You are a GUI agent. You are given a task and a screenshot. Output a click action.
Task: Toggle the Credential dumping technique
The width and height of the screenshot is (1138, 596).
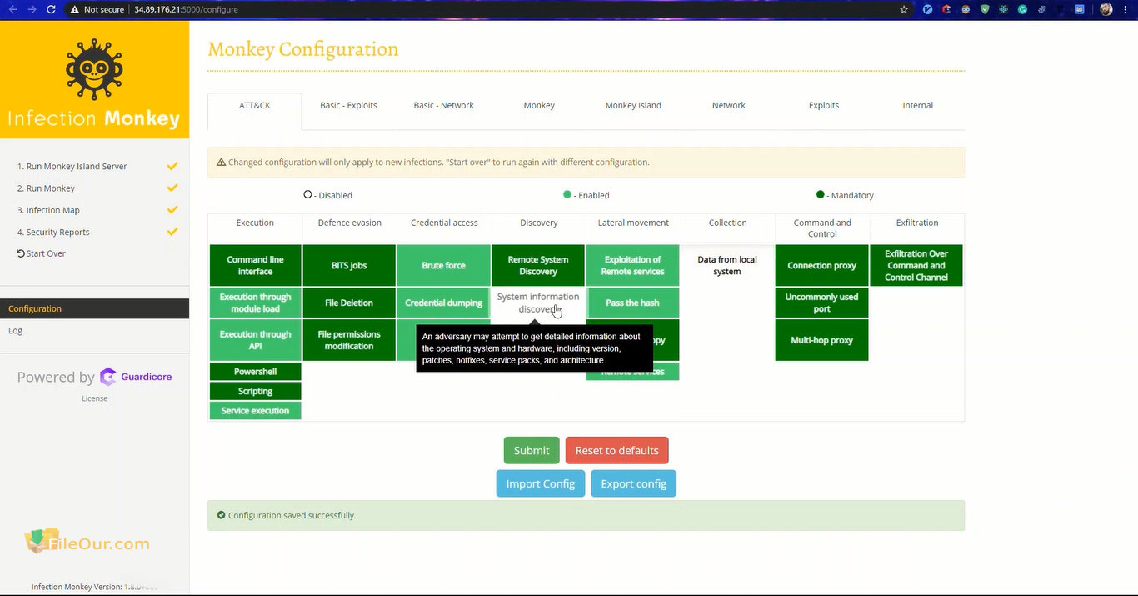(x=443, y=303)
